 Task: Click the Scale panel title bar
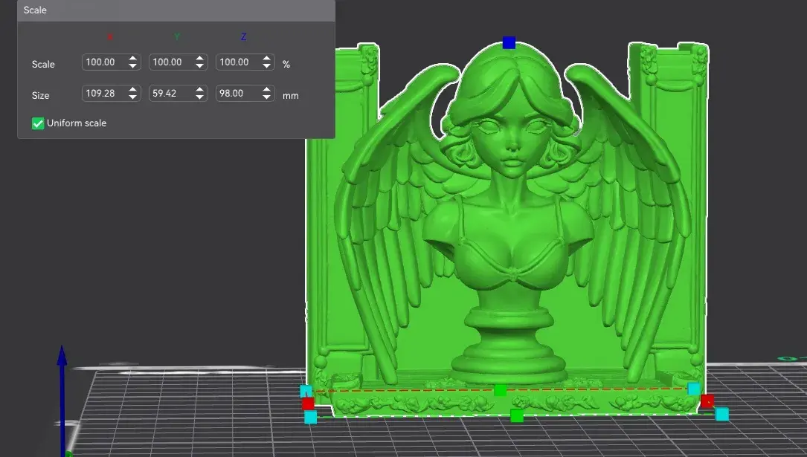point(176,10)
